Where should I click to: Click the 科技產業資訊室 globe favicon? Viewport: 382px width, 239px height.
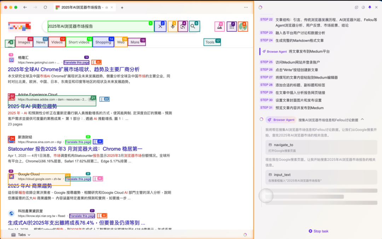pos(11,214)
